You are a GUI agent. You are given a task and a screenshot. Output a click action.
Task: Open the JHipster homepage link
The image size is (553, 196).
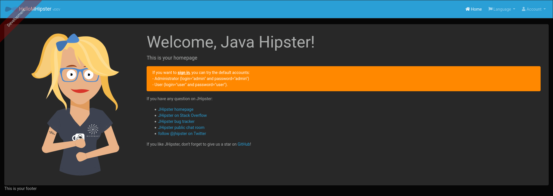(x=176, y=109)
